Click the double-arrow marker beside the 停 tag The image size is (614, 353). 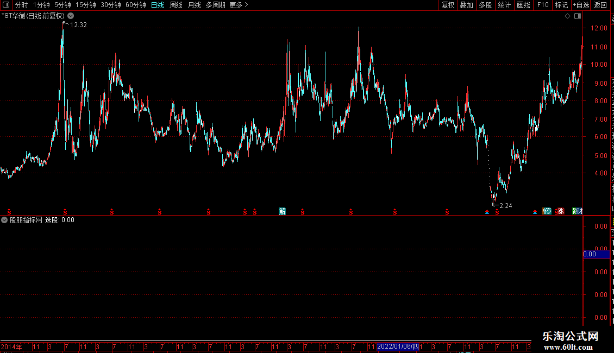coord(535,212)
